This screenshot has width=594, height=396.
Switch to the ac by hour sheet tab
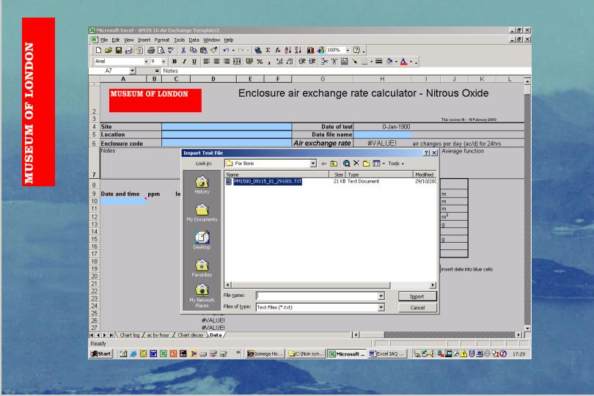tap(158, 335)
